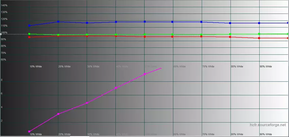Open the hcfr.sourceforge.net watermark link
The image size is (289, 137).
coord(268,125)
